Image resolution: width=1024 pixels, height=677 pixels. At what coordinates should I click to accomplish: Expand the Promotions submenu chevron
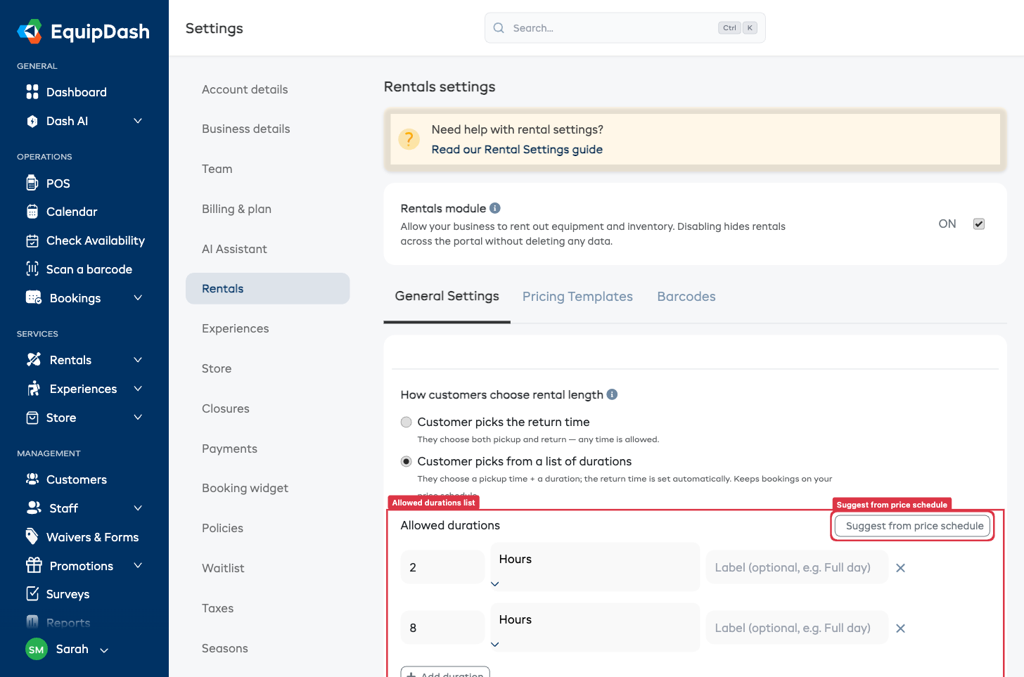coord(138,565)
